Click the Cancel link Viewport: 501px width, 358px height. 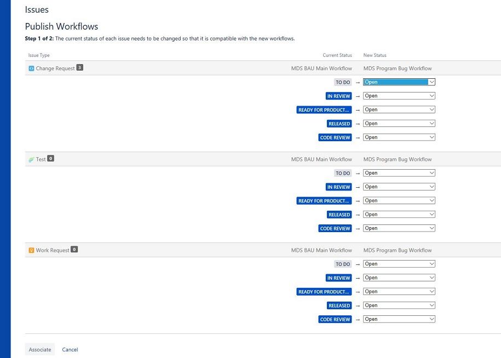70,350
